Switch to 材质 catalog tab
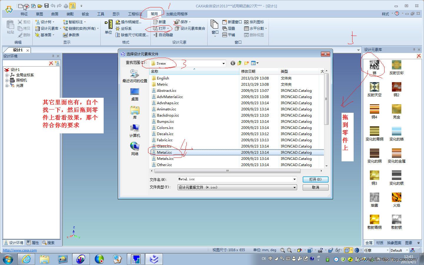This screenshot has height=265, width=424. point(380,243)
